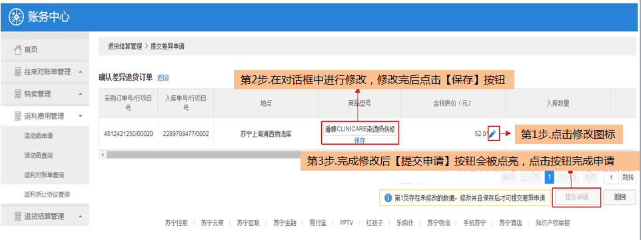Open 返利对账单查询 submenu item
The width and height of the screenshot is (641, 240).
coord(44,175)
